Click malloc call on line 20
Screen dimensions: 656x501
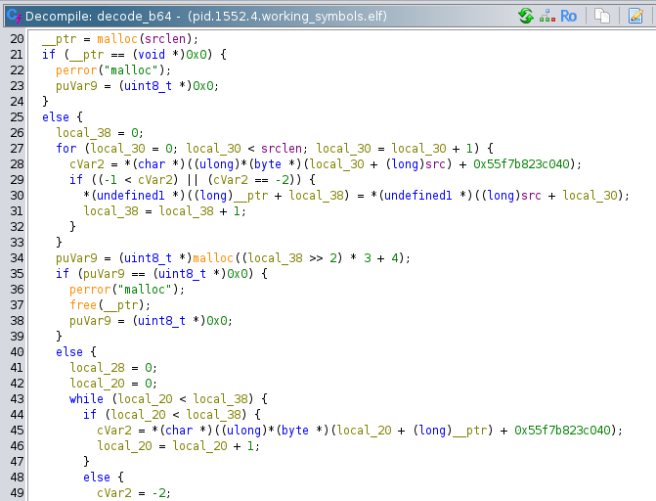pos(117,38)
